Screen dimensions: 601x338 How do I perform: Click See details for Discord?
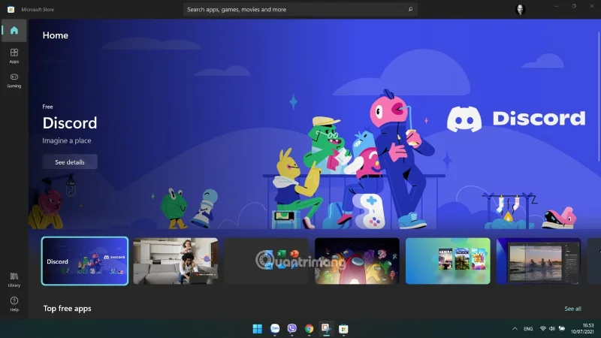pos(70,162)
